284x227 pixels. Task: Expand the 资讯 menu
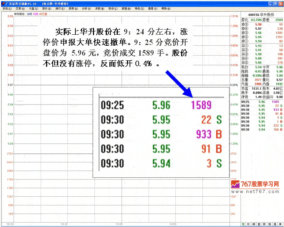112,8
